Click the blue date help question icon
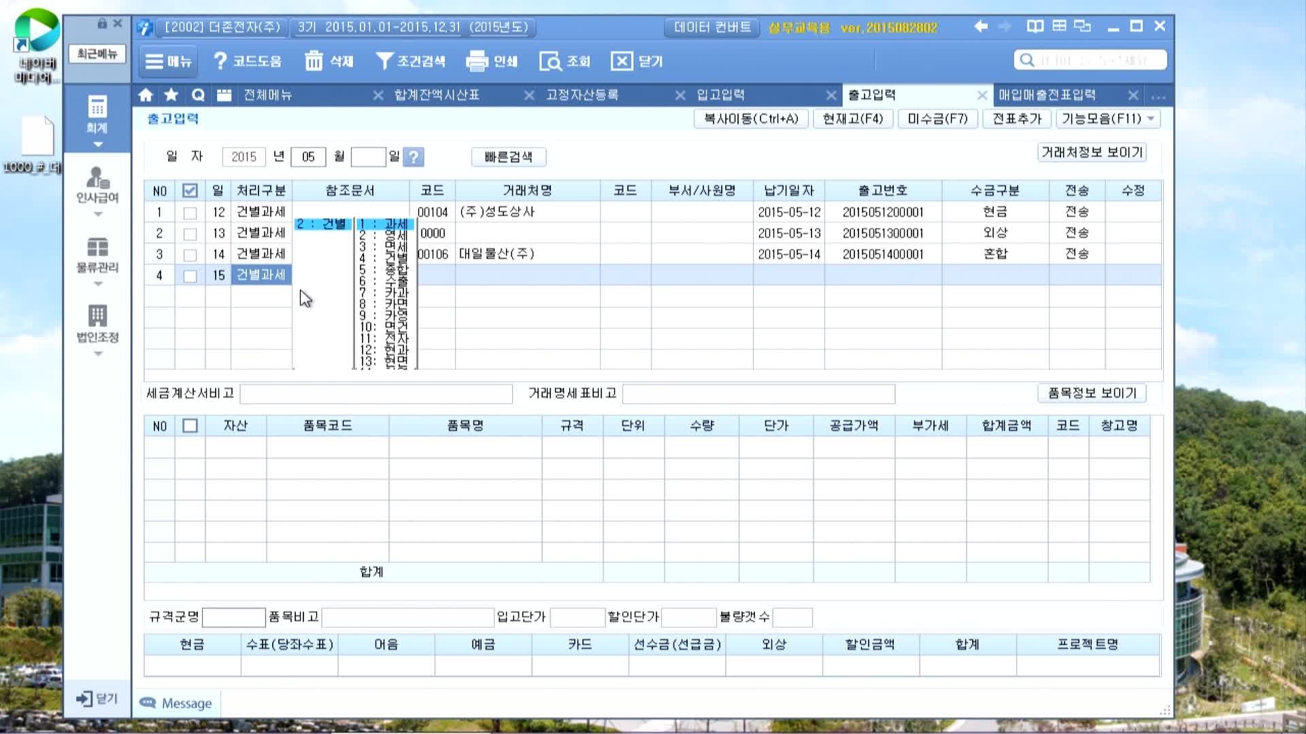 pos(414,157)
